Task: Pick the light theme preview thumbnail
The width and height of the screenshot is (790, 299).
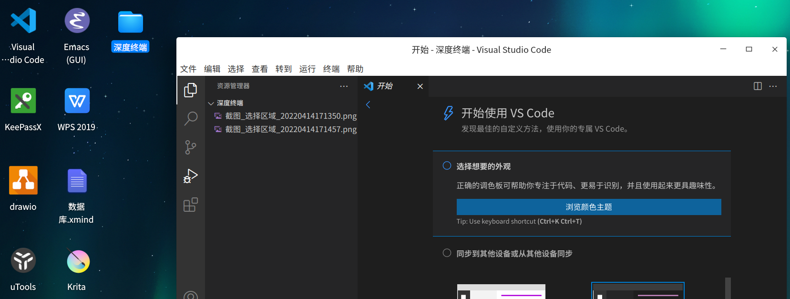Action: tap(501, 291)
